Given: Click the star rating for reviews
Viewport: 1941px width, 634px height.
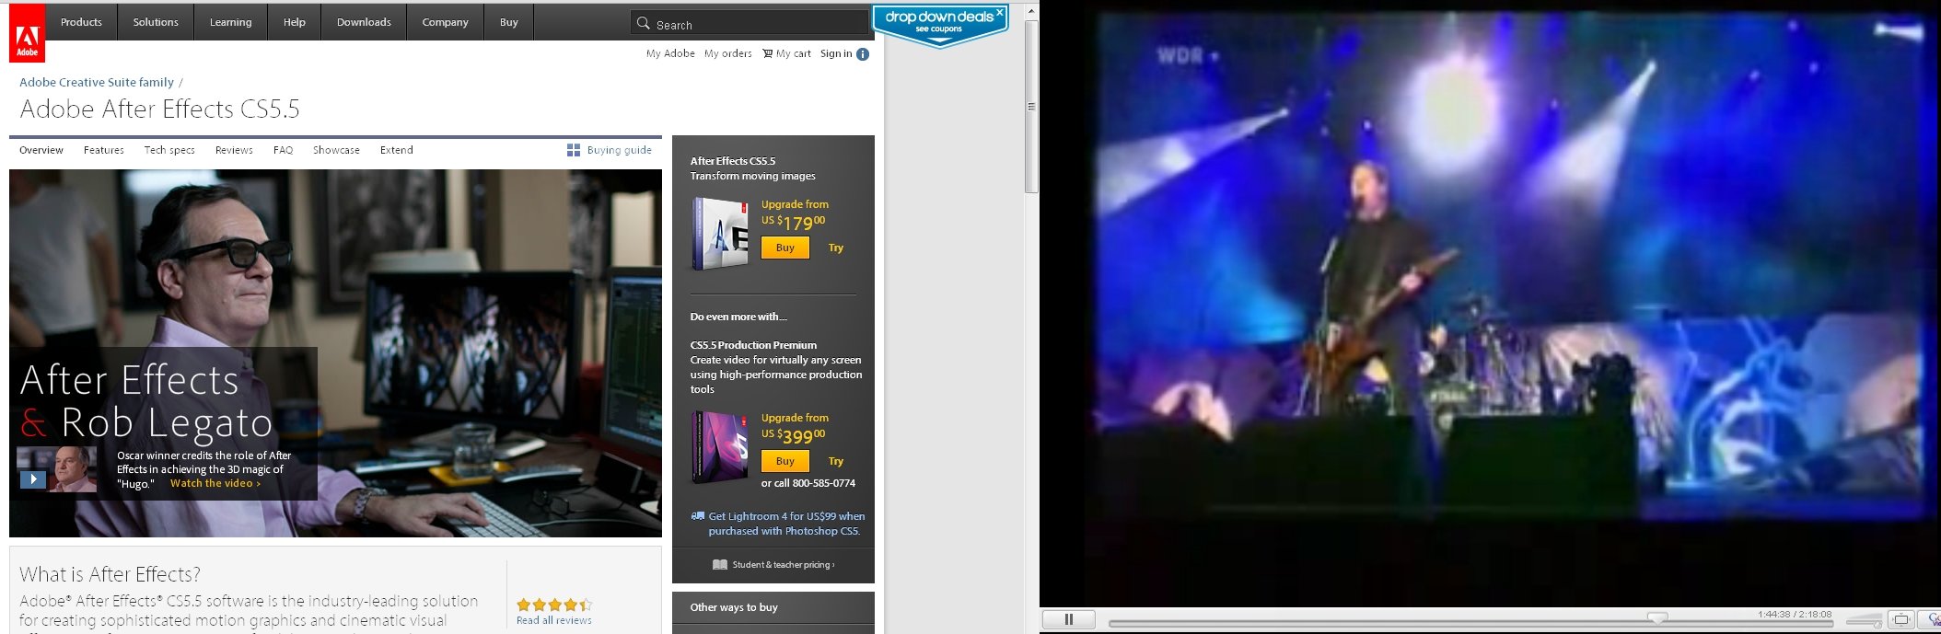Looking at the screenshot, I should click(x=554, y=605).
